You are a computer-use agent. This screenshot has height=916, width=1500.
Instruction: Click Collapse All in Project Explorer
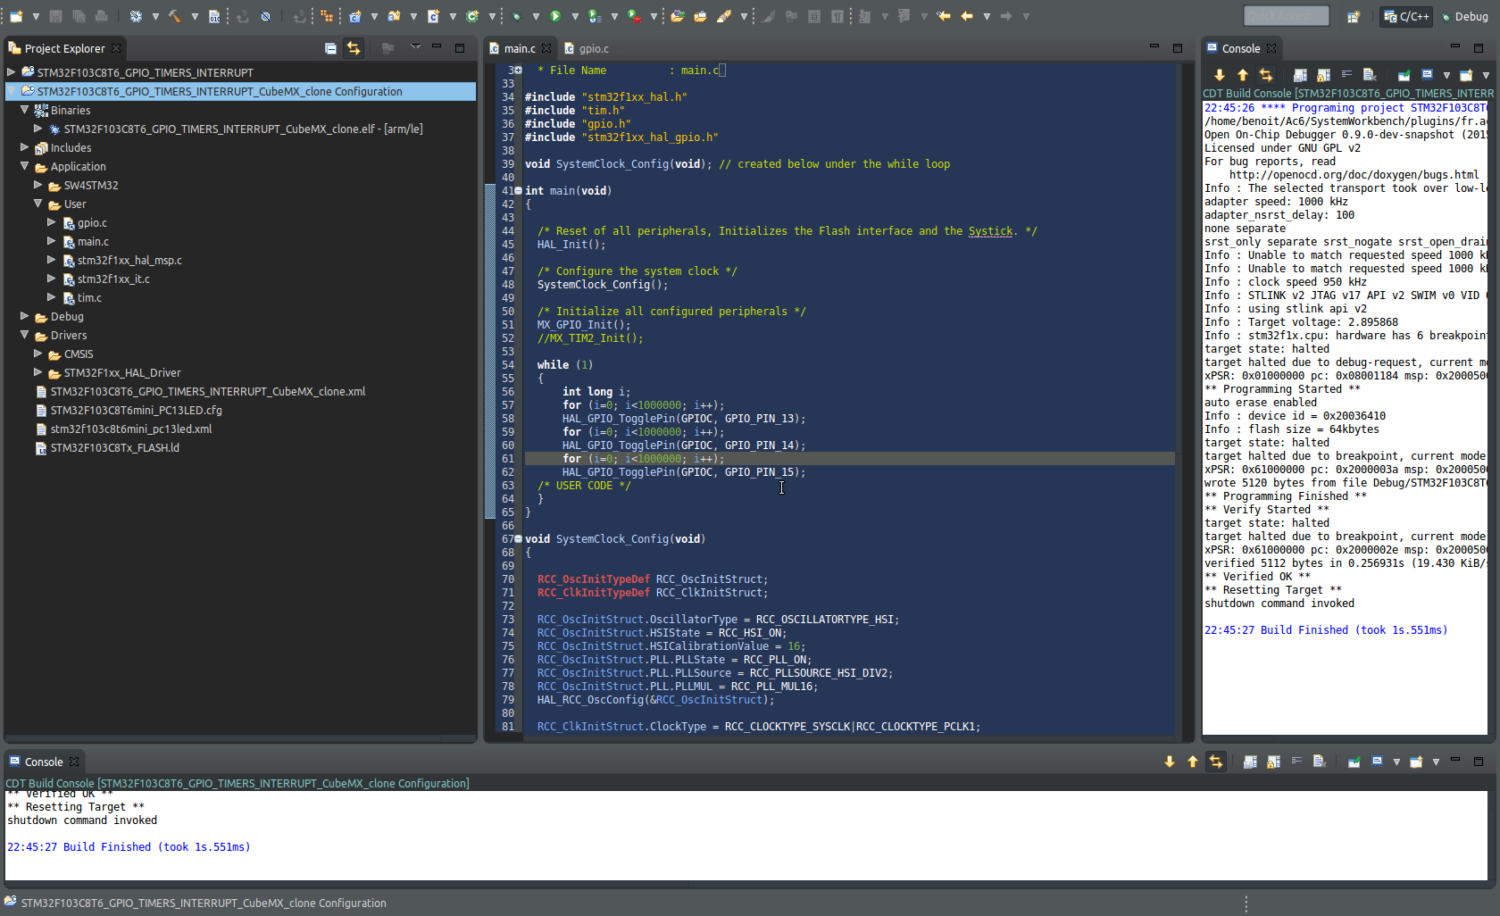330,48
